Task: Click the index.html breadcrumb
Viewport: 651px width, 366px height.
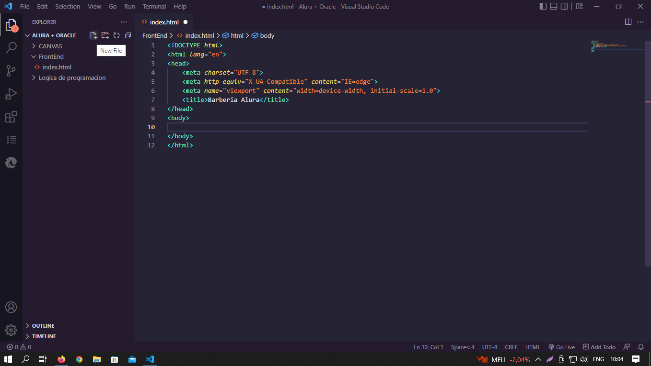Action: 196,35
